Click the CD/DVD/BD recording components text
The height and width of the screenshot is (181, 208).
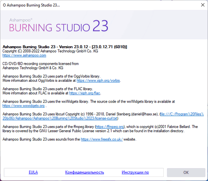pyautogui.click(x=40, y=64)
